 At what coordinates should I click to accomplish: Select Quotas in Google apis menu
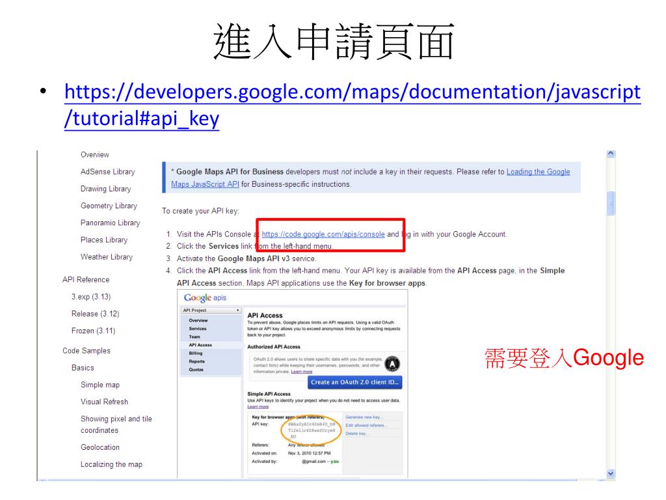coord(196,370)
